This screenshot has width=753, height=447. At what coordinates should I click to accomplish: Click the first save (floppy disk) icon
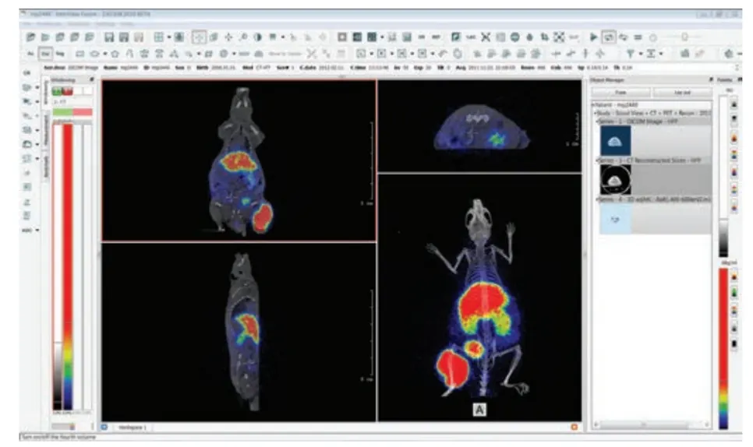(x=109, y=37)
